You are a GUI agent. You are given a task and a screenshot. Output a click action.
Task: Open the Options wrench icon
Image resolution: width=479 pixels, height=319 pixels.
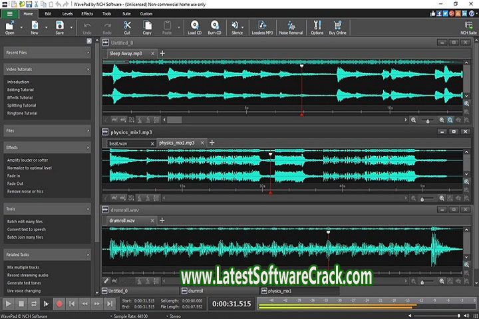(317, 27)
